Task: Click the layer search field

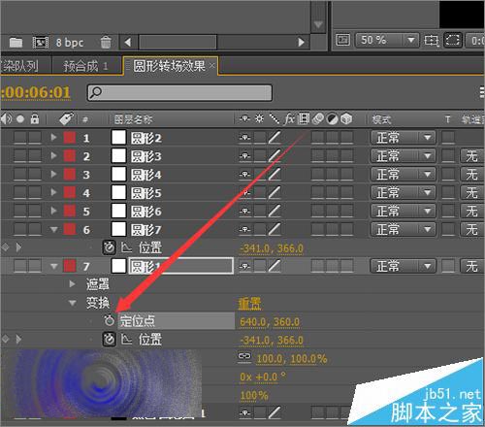Action: 179,93
